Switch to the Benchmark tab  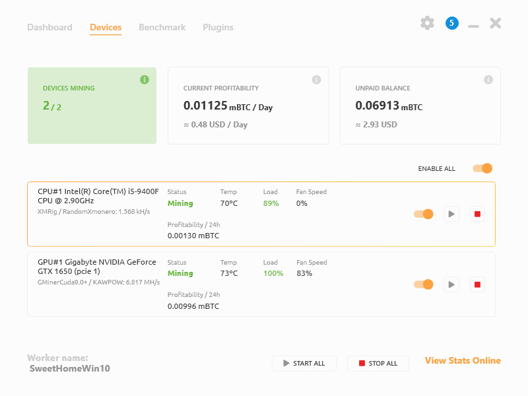[x=162, y=27]
